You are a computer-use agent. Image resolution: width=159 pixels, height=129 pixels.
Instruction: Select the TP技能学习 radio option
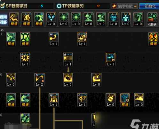[70, 6]
